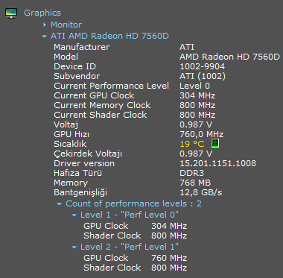Select Level 1 - "Perf Level 0" label

130,215
